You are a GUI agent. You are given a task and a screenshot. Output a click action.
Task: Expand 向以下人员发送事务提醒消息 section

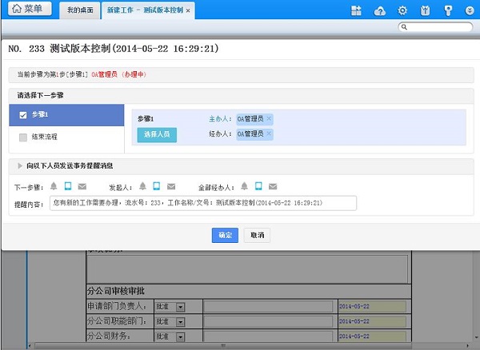point(19,165)
